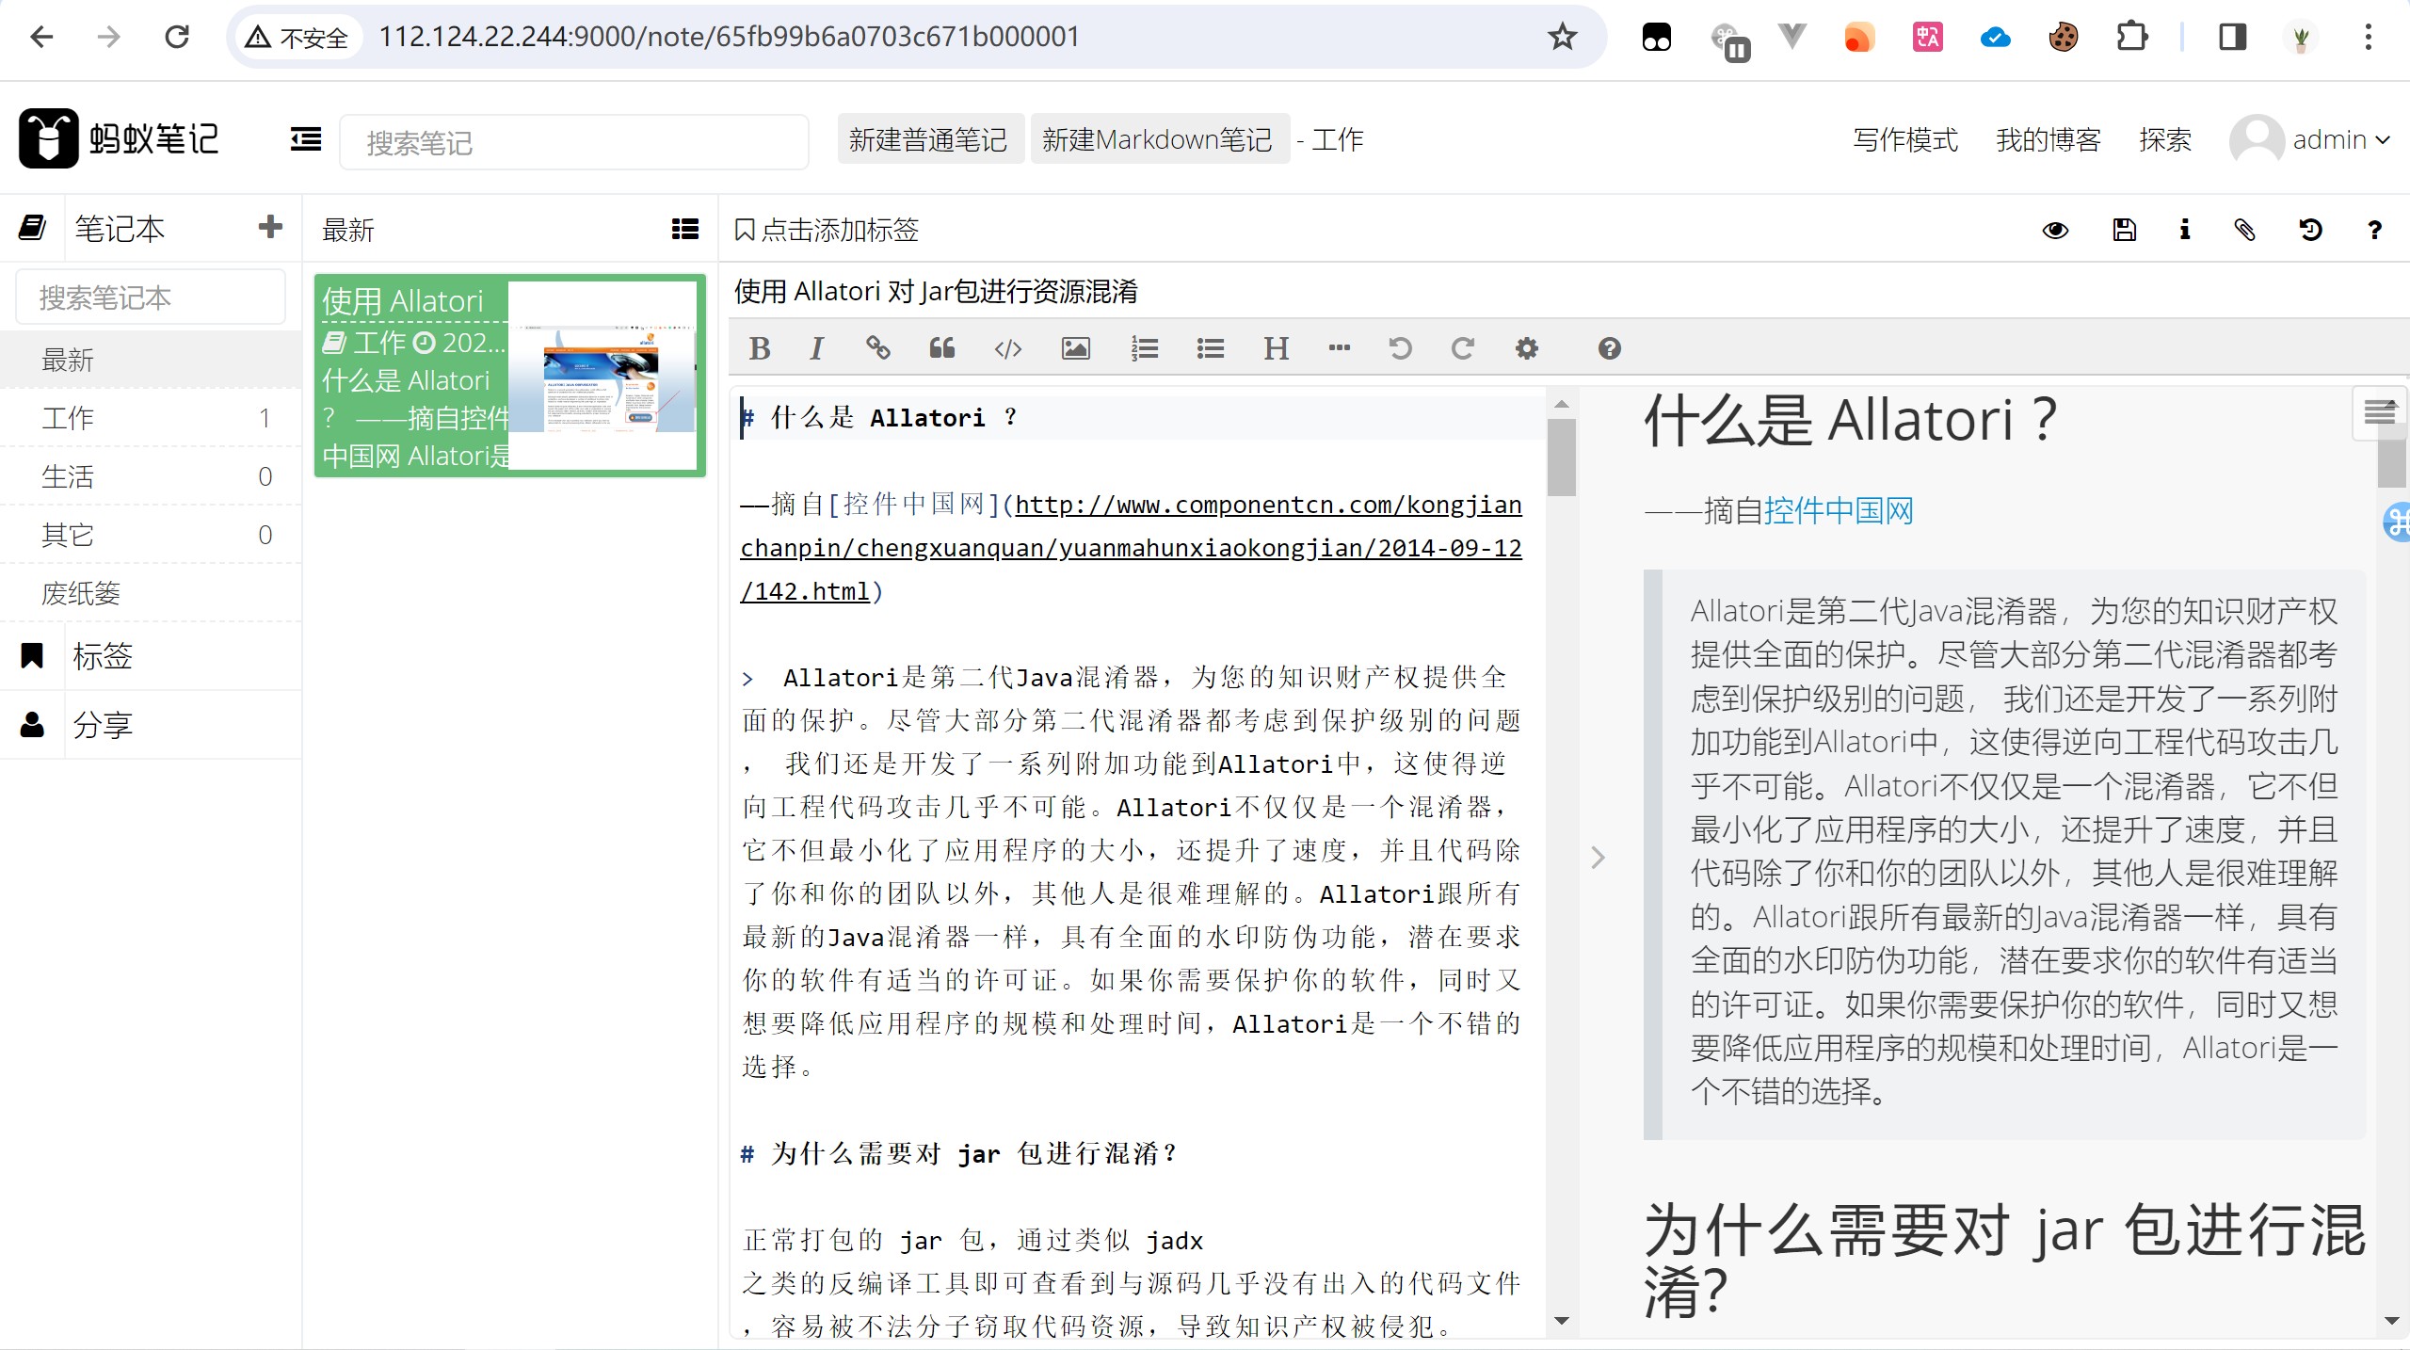Toggle bold formatting in the editor toolbar
Screen dimensions: 2410x1350
click(760, 348)
